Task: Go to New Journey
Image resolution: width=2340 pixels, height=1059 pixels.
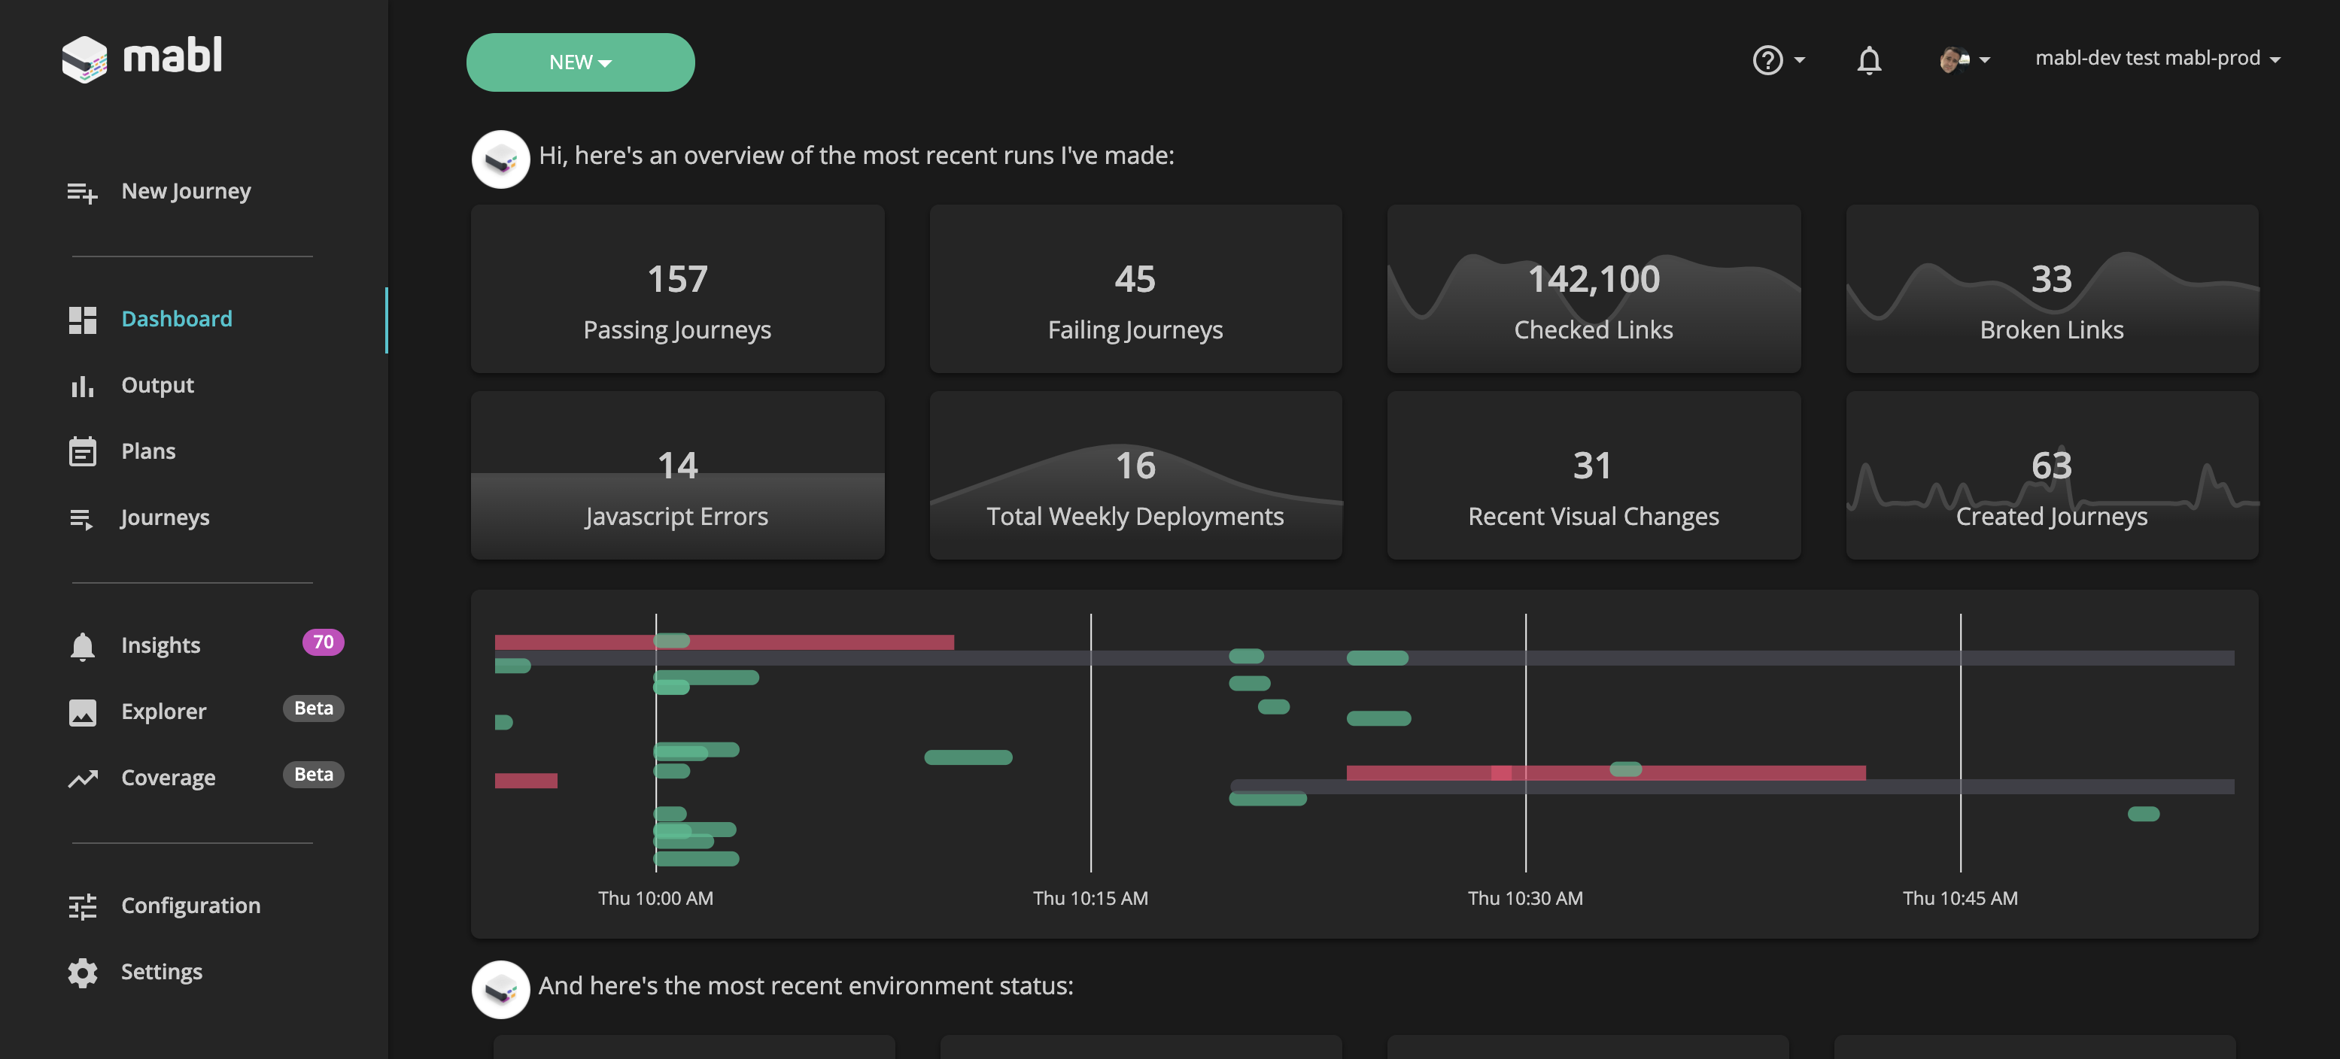Action: click(185, 191)
